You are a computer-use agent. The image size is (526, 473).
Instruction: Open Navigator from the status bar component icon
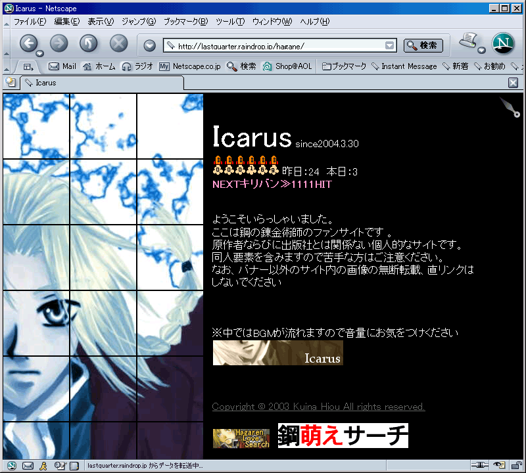tap(12, 466)
